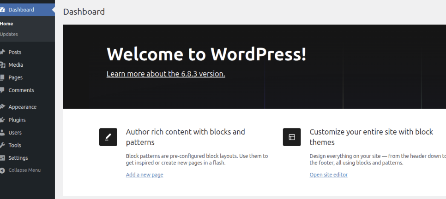This screenshot has width=446, height=199.
Task: Click the Pages document icon
Action: tap(2, 77)
